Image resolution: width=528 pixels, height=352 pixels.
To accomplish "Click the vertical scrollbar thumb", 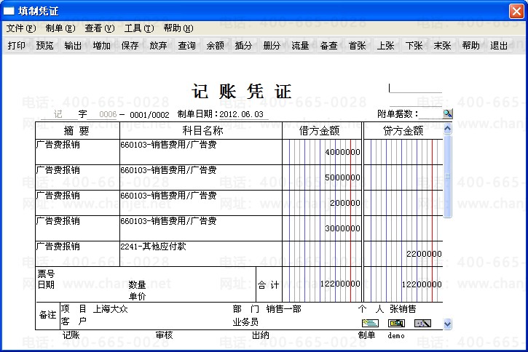I will coord(447,176).
